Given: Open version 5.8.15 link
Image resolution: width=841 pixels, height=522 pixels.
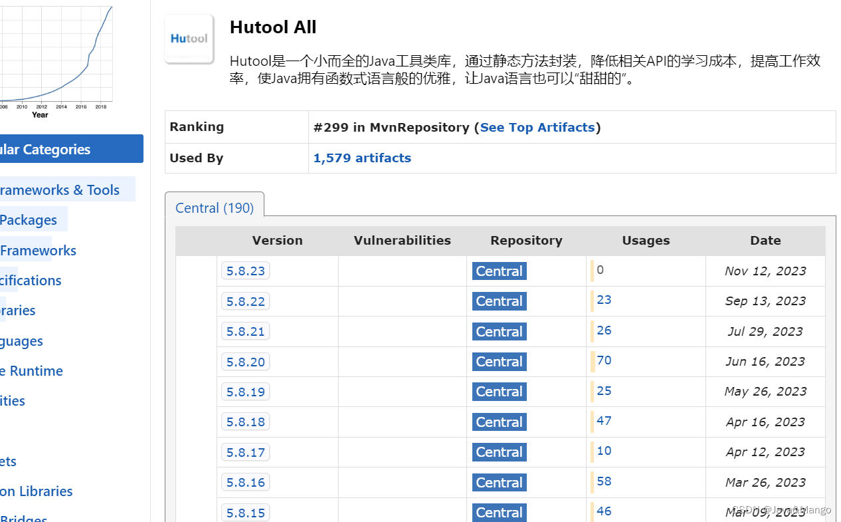Looking at the screenshot, I should (x=246, y=513).
